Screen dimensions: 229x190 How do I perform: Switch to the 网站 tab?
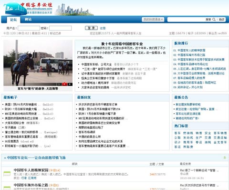tap(28, 20)
